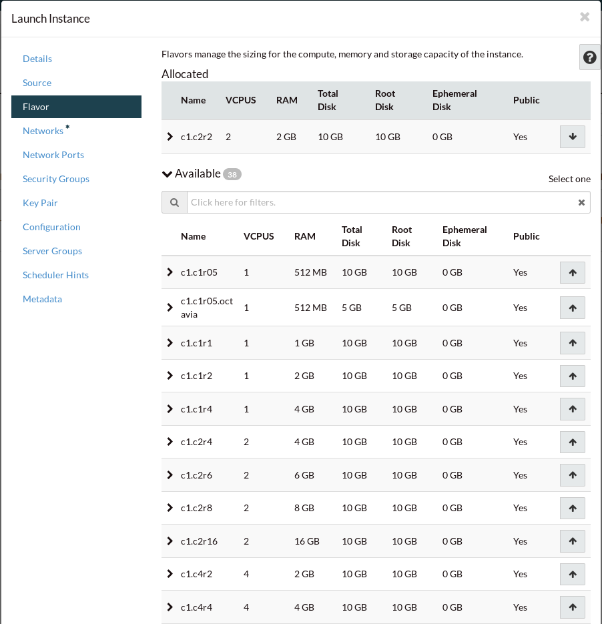Viewport: 602px width, 624px height.
Task: Deallocate the c1.c2r2 flavor with down arrow
Action: [x=572, y=137]
